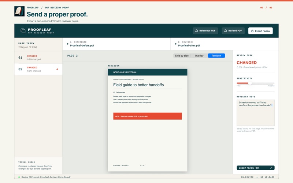Click the export icon in Export review
Screen dimensions: 293x183
(x=252, y=31)
